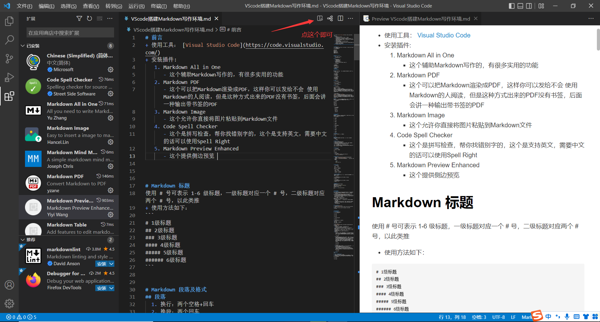600x322 pixels.
Task: Filter extensions using the funnel icon
Action: [79, 19]
